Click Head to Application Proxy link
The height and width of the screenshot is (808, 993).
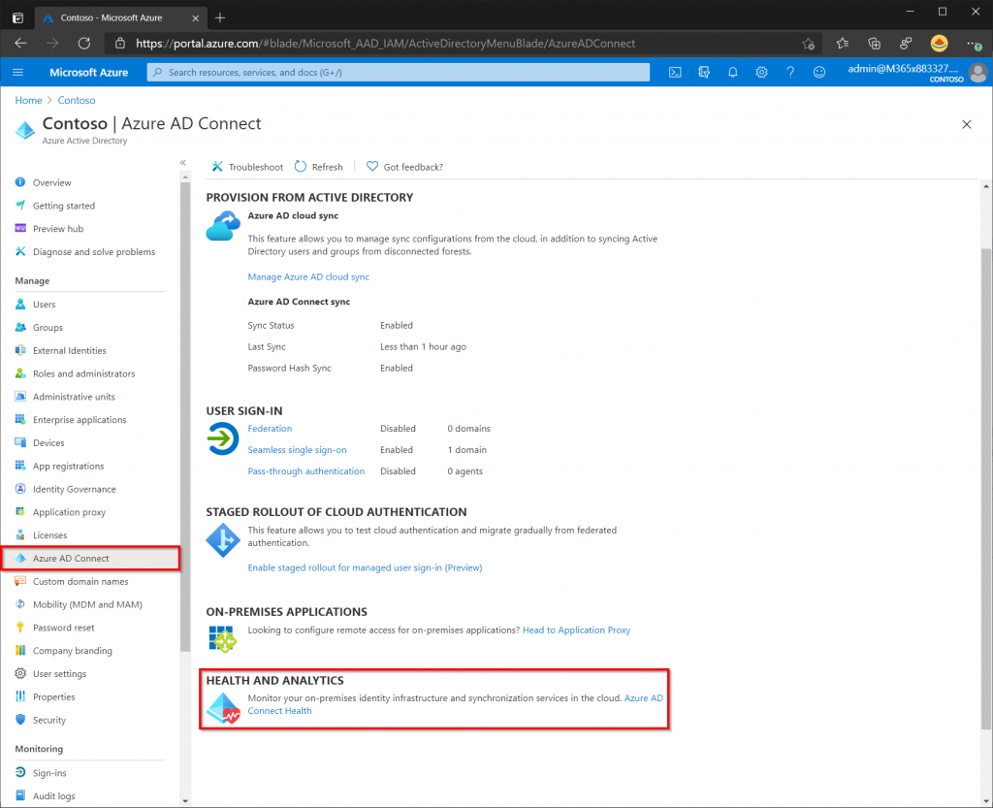tap(576, 630)
